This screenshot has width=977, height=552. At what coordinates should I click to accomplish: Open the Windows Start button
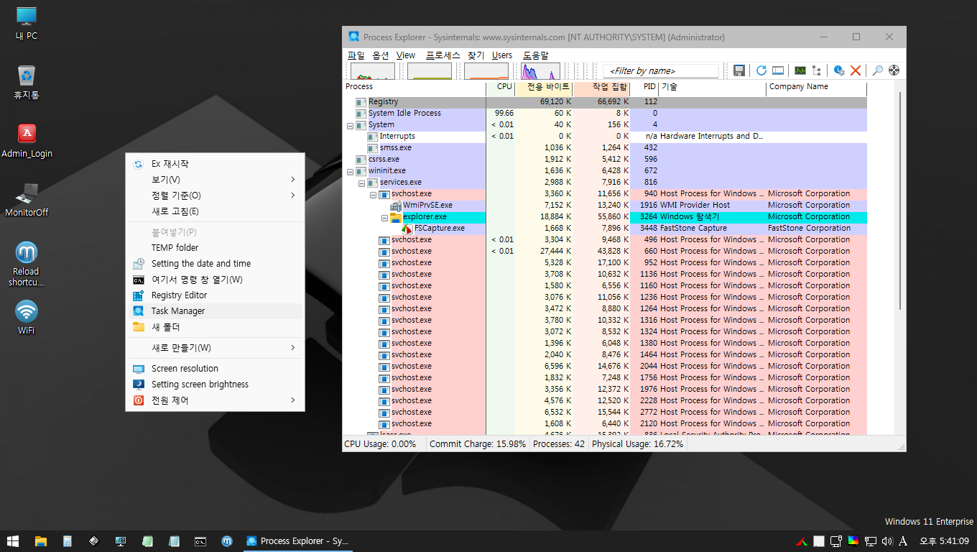click(x=12, y=541)
